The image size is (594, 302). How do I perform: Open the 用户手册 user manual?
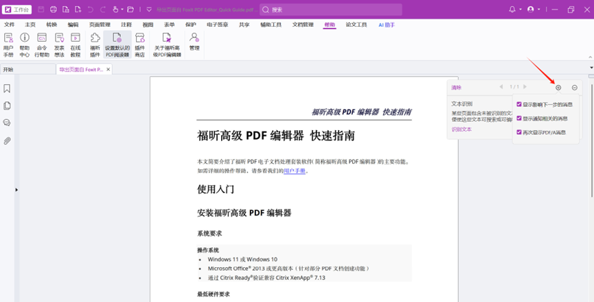click(8, 45)
